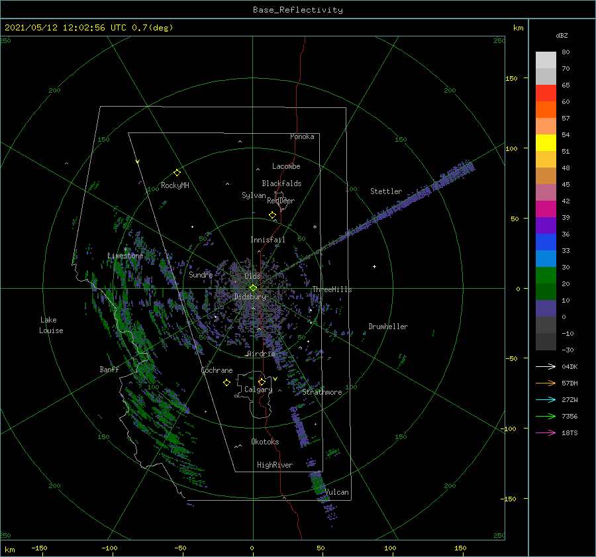Viewport: 596px width, 557px height.
Task: Pick the pink 42-45 dBZ swatch
Action: (x=546, y=193)
